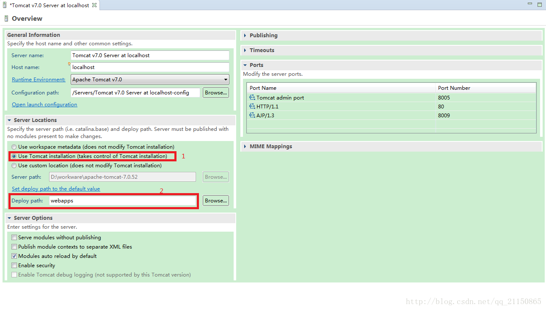Focus the Server name text field
Image resolution: width=546 pixels, height=310 pixels.
click(x=150, y=55)
